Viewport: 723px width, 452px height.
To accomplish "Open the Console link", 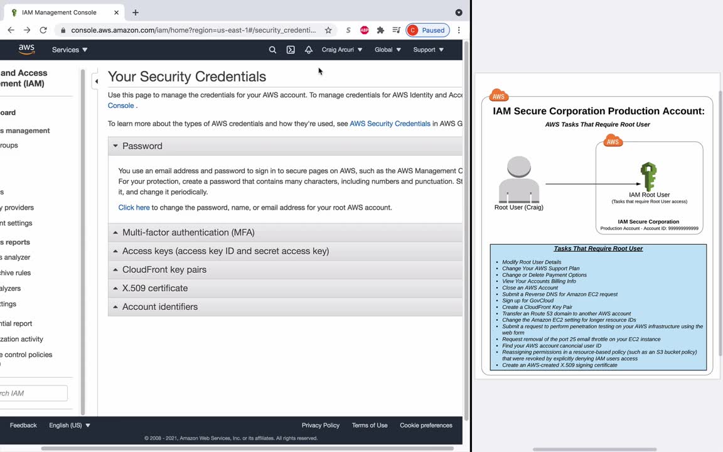I will (x=120, y=105).
